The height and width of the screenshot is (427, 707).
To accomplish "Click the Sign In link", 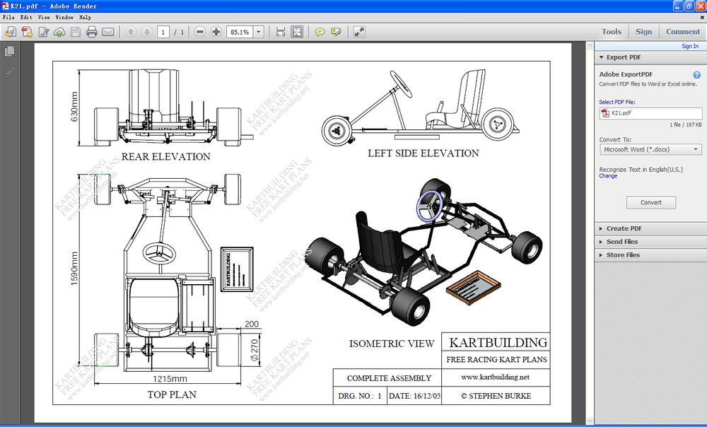I will 690,46.
